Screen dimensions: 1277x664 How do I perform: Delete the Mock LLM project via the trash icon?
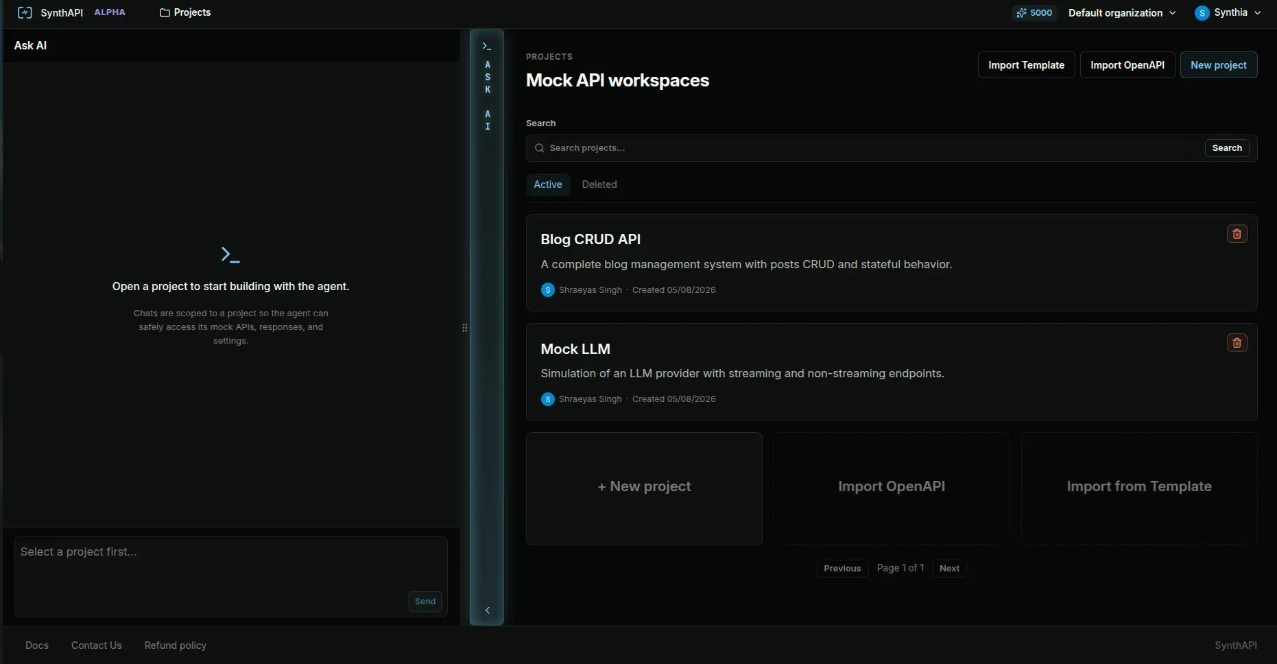[1237, 343]
